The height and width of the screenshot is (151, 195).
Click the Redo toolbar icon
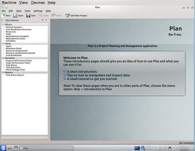pos(54,15)
